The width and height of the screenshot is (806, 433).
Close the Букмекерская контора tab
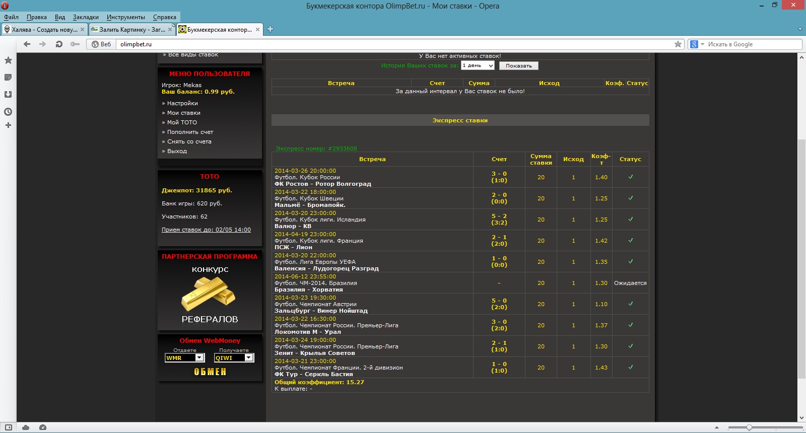pyautogui.click(x=257, y=30)
